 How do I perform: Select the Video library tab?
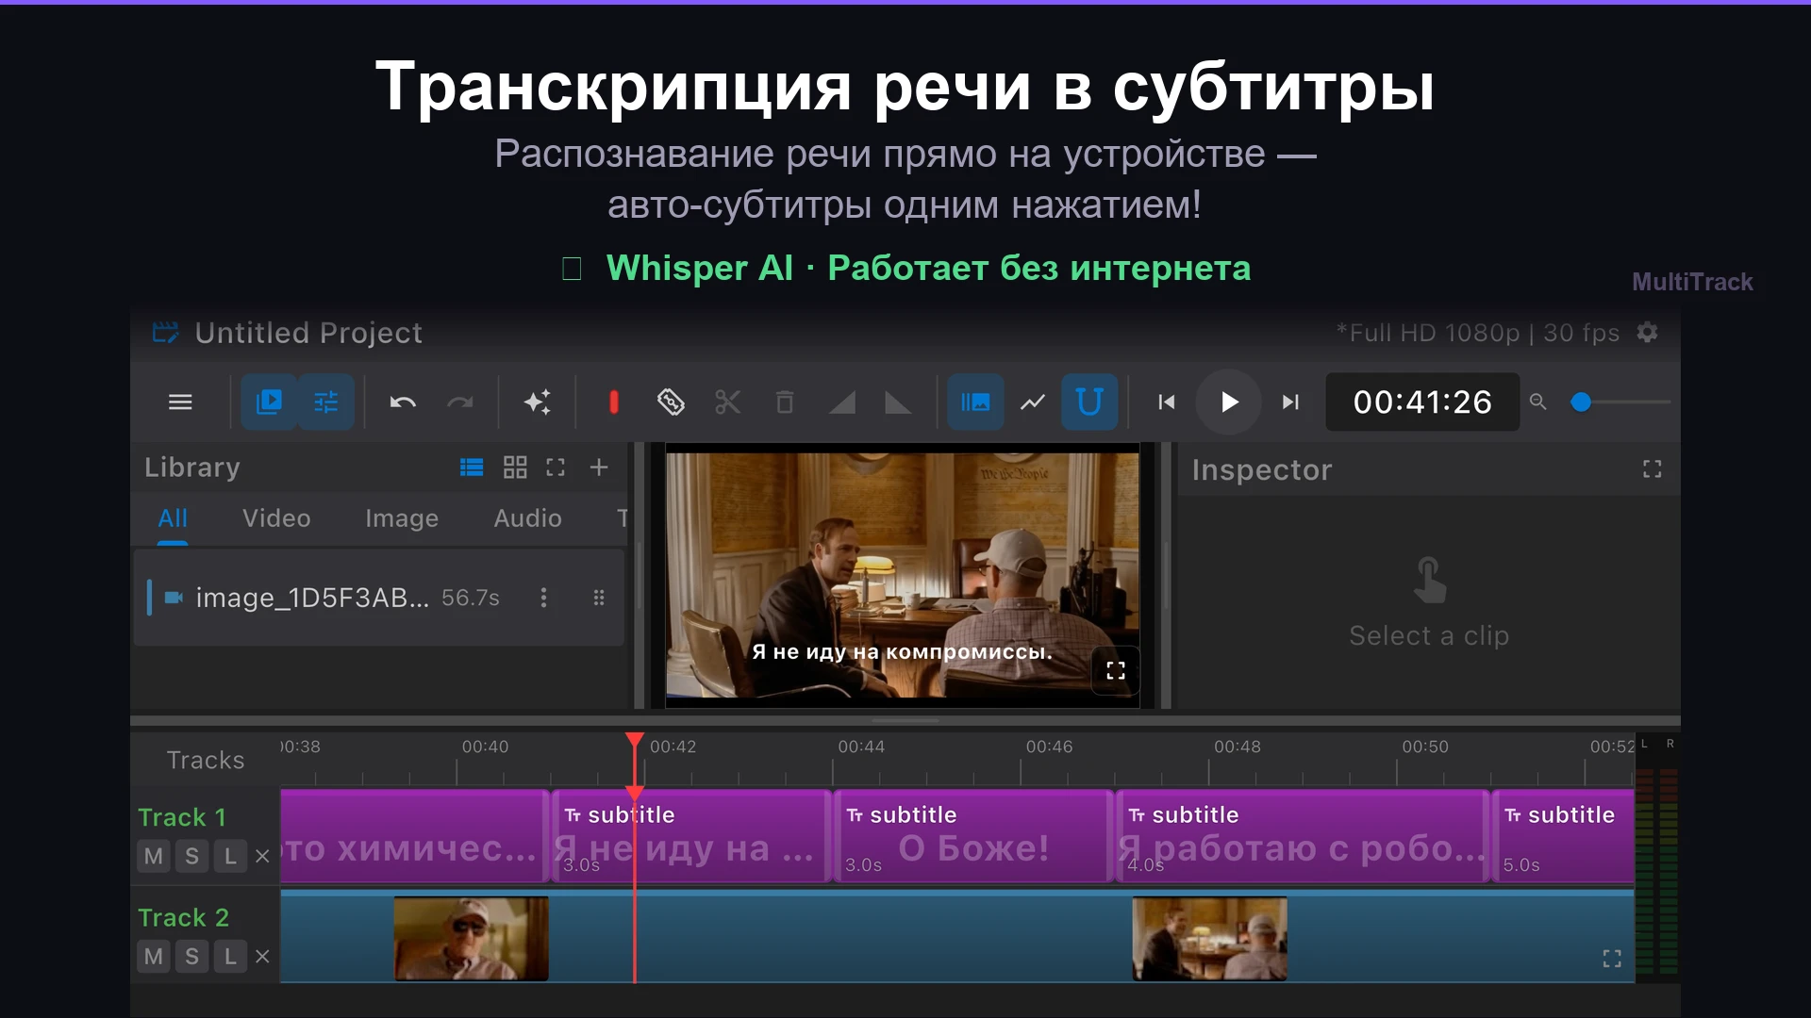(x=276, y=518)
